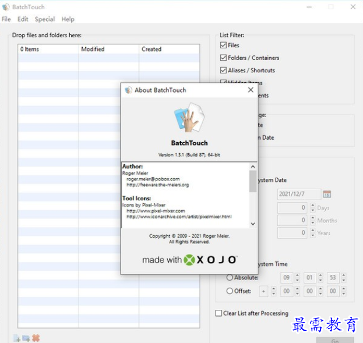Screen dimensions: 363x343
Task: Open the Special menu
Action: (x=45, y=19)
